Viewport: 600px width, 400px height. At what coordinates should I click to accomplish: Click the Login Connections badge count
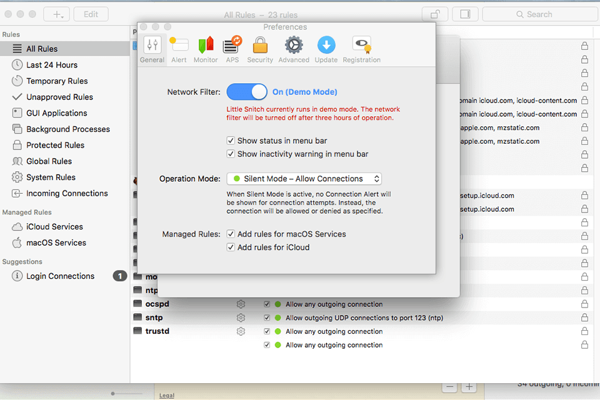pos(120,276)
